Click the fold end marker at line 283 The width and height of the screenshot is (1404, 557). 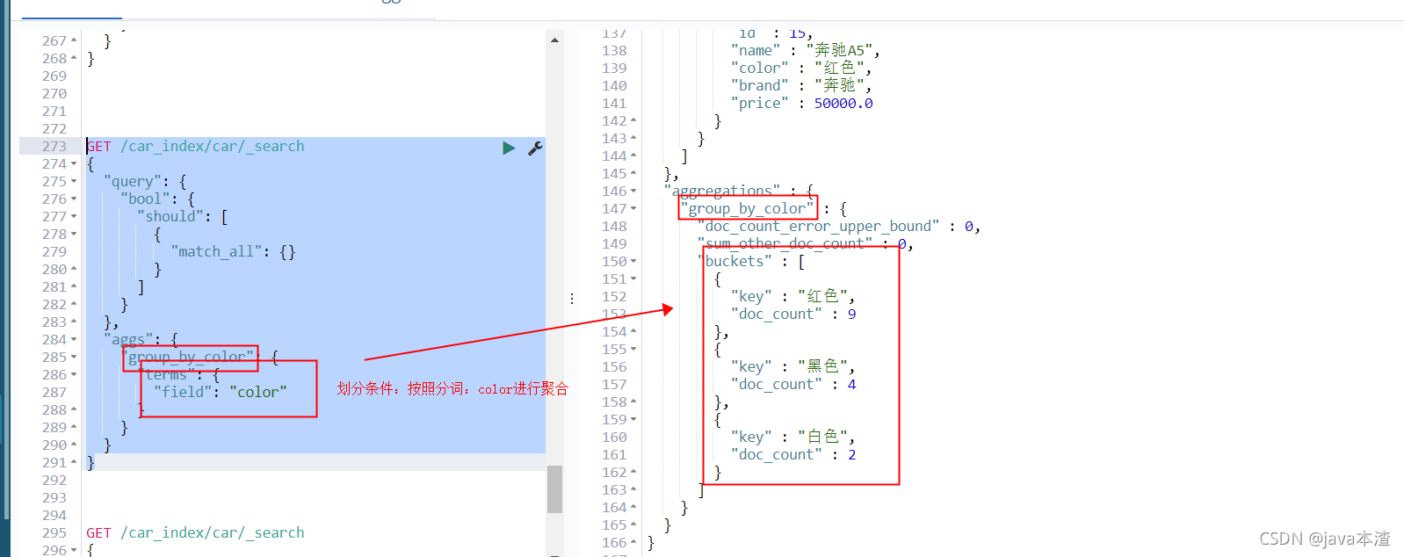[74, 322]
